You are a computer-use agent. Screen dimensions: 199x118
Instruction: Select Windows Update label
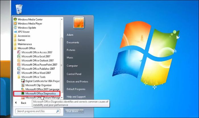27,27
